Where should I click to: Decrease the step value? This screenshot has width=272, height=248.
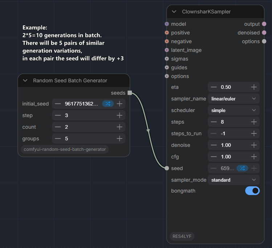58,115
